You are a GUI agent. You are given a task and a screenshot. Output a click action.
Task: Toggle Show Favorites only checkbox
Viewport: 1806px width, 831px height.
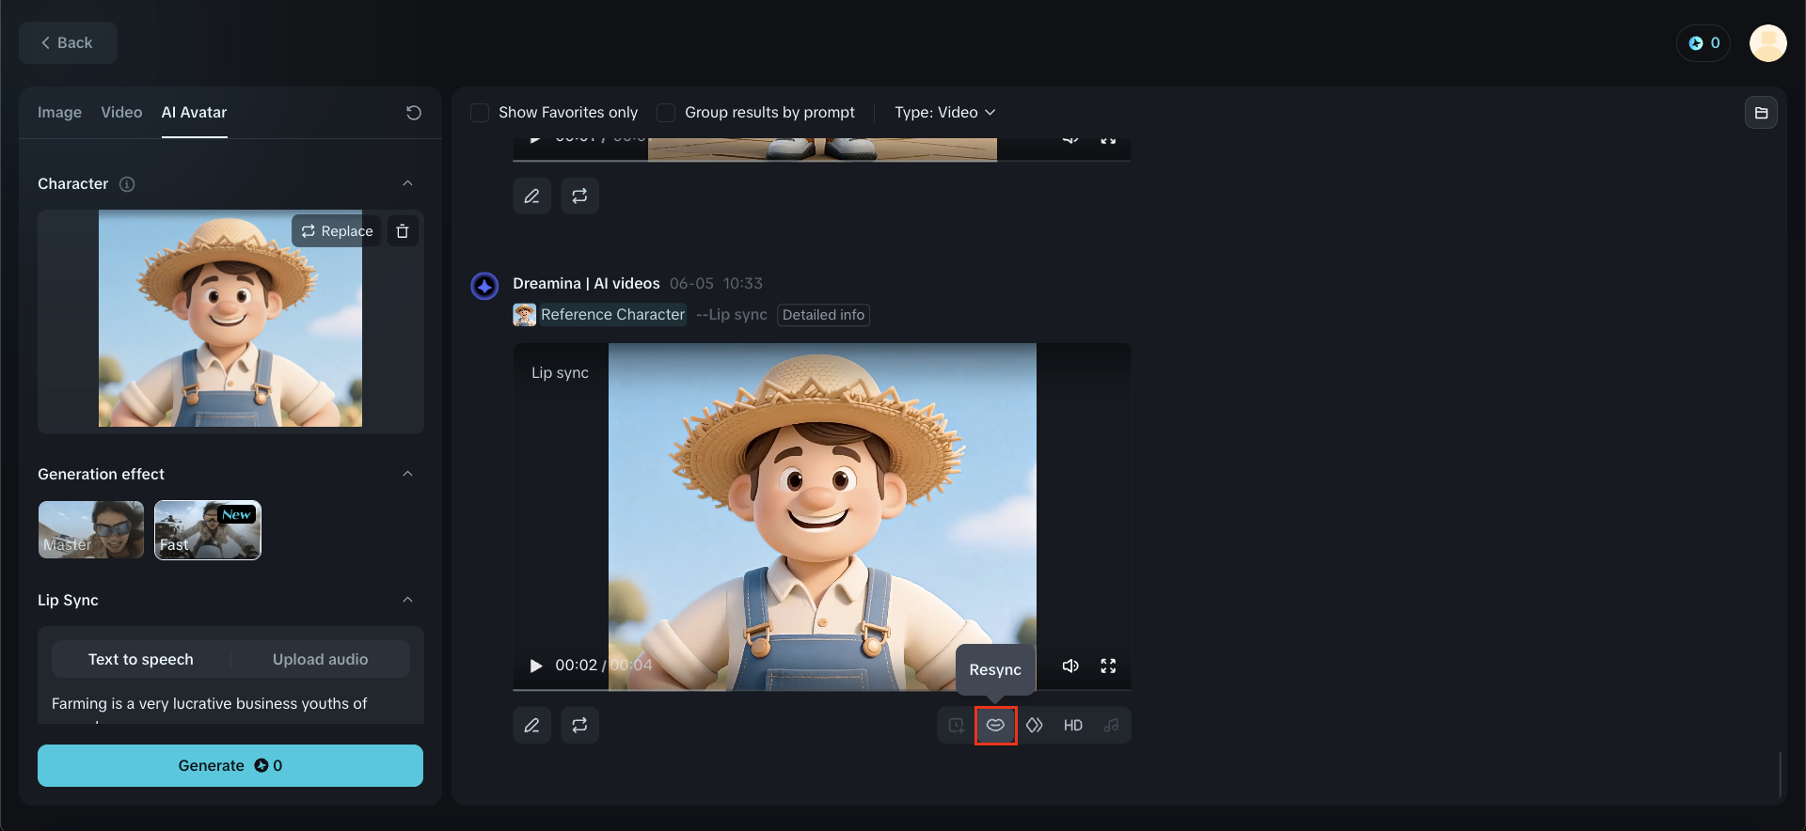tap(480, 113)
